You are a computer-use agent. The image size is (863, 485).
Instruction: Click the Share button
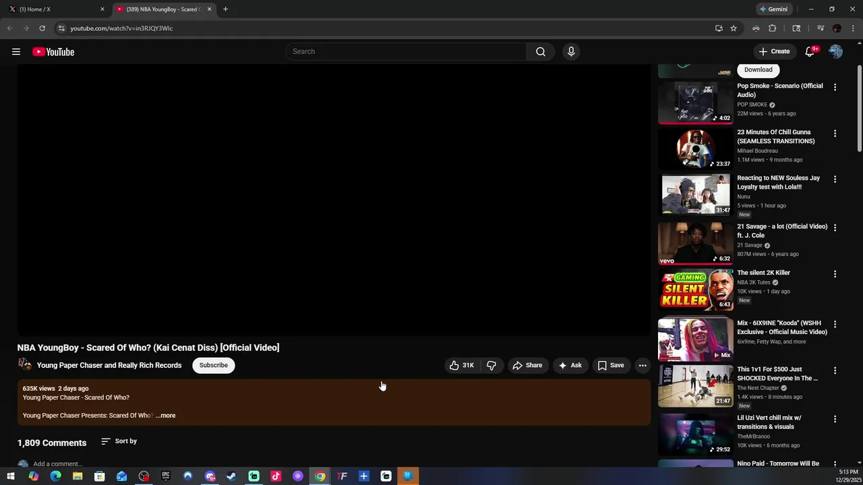pos(527,365)
